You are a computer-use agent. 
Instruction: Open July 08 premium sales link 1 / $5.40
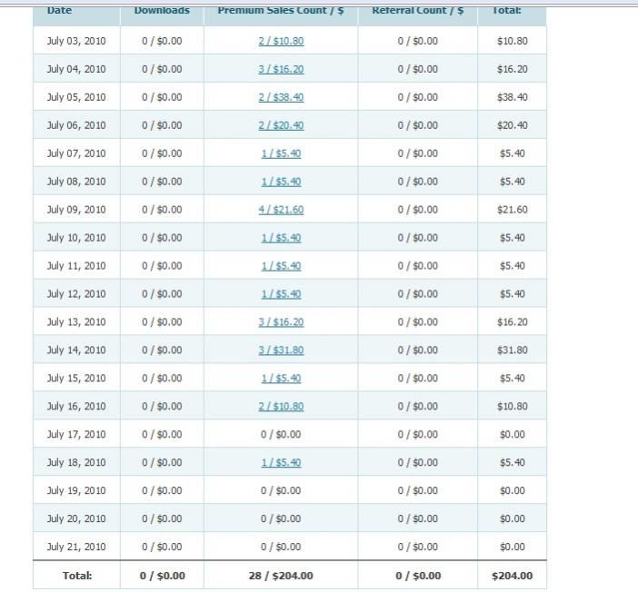(281, 182)
